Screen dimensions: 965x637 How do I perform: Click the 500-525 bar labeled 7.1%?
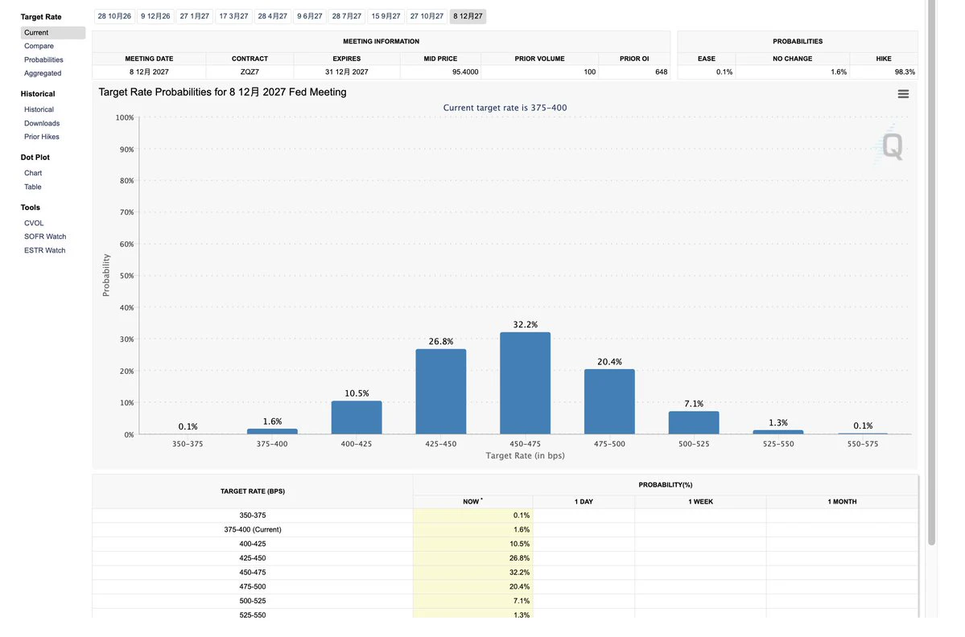[694, 423]
